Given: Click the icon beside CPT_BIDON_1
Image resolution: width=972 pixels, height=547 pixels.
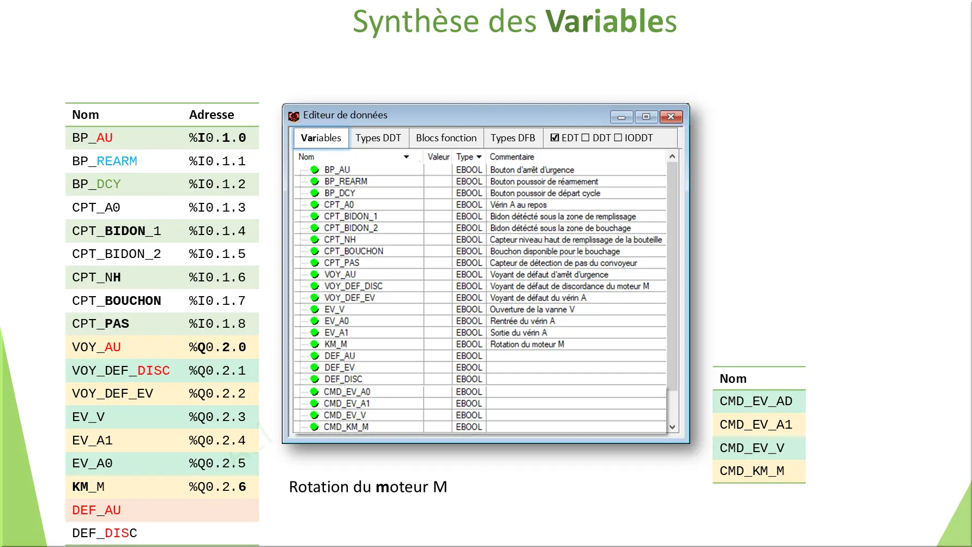Looking at the screenshot, I should (x=314, y=216).
